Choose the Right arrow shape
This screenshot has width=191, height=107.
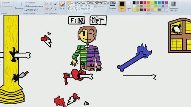coord(82,6)
